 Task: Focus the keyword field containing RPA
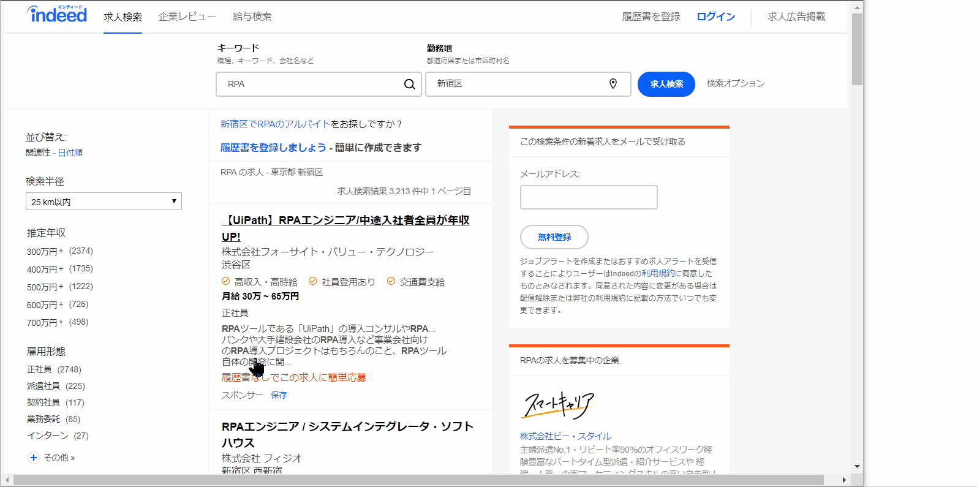click(x=319, y=84)
